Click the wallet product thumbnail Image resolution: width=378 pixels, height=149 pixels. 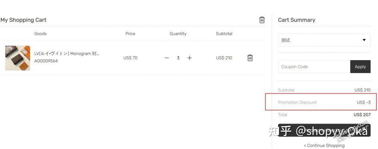[x=18, y=58]
